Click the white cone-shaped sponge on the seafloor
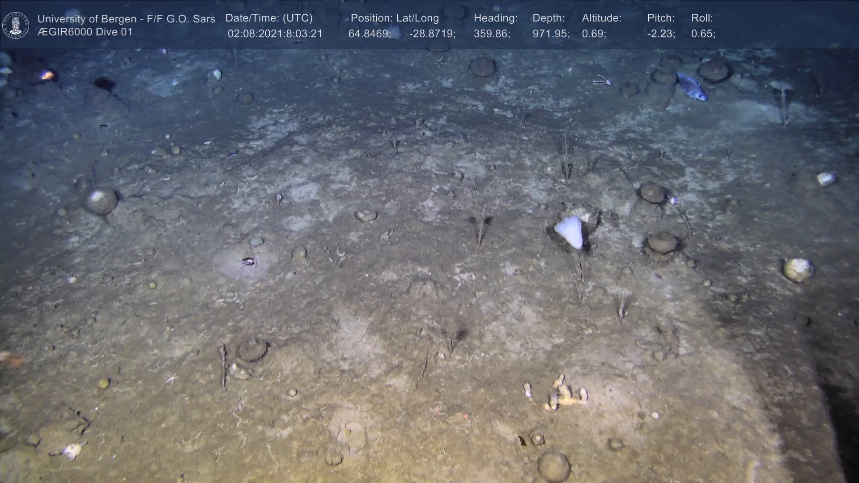Viewport: 859px width, 483px height. [x=570, y=232]
